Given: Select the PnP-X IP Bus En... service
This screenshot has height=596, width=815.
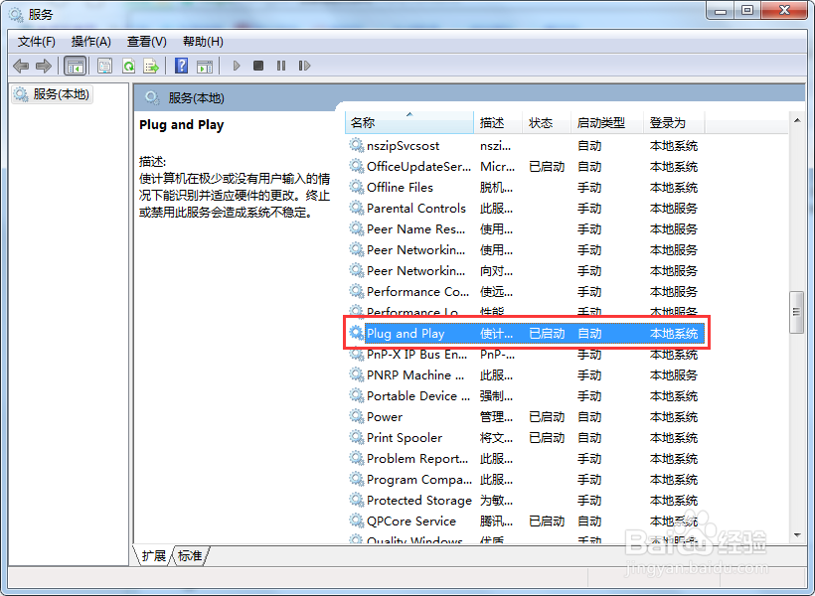Looking at the screenshot, I should (416, 354).
